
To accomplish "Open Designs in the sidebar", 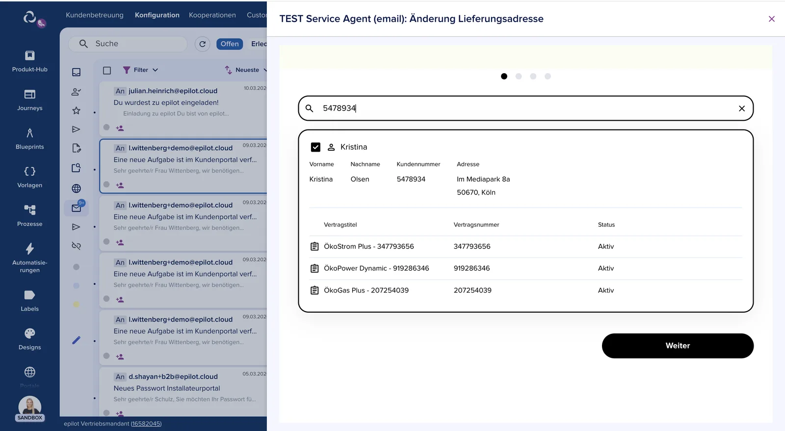I will 29,339.
